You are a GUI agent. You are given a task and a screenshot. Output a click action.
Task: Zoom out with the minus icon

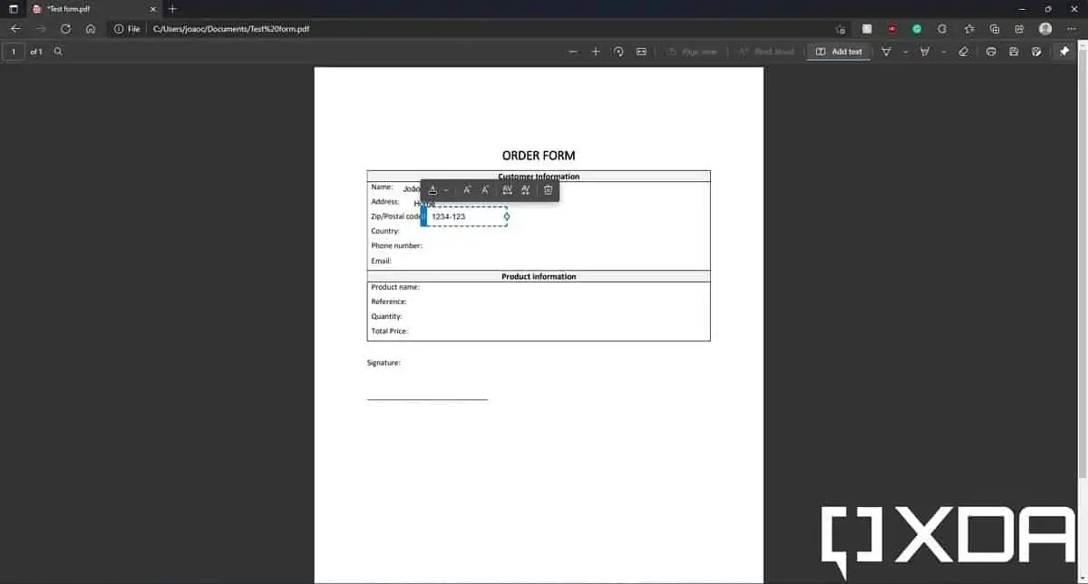pos(573,52)
